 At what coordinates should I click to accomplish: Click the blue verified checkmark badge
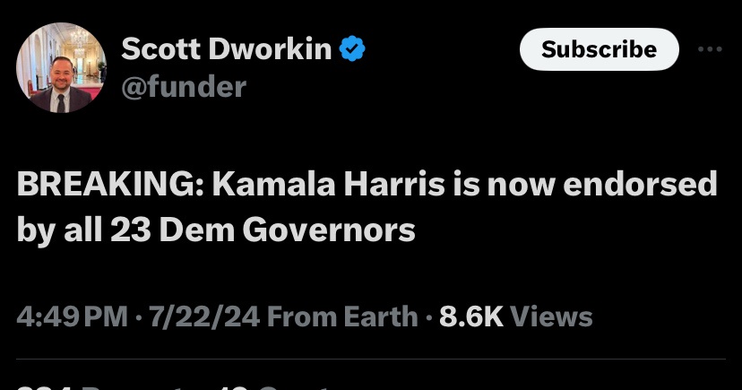[x=352, y=48]
